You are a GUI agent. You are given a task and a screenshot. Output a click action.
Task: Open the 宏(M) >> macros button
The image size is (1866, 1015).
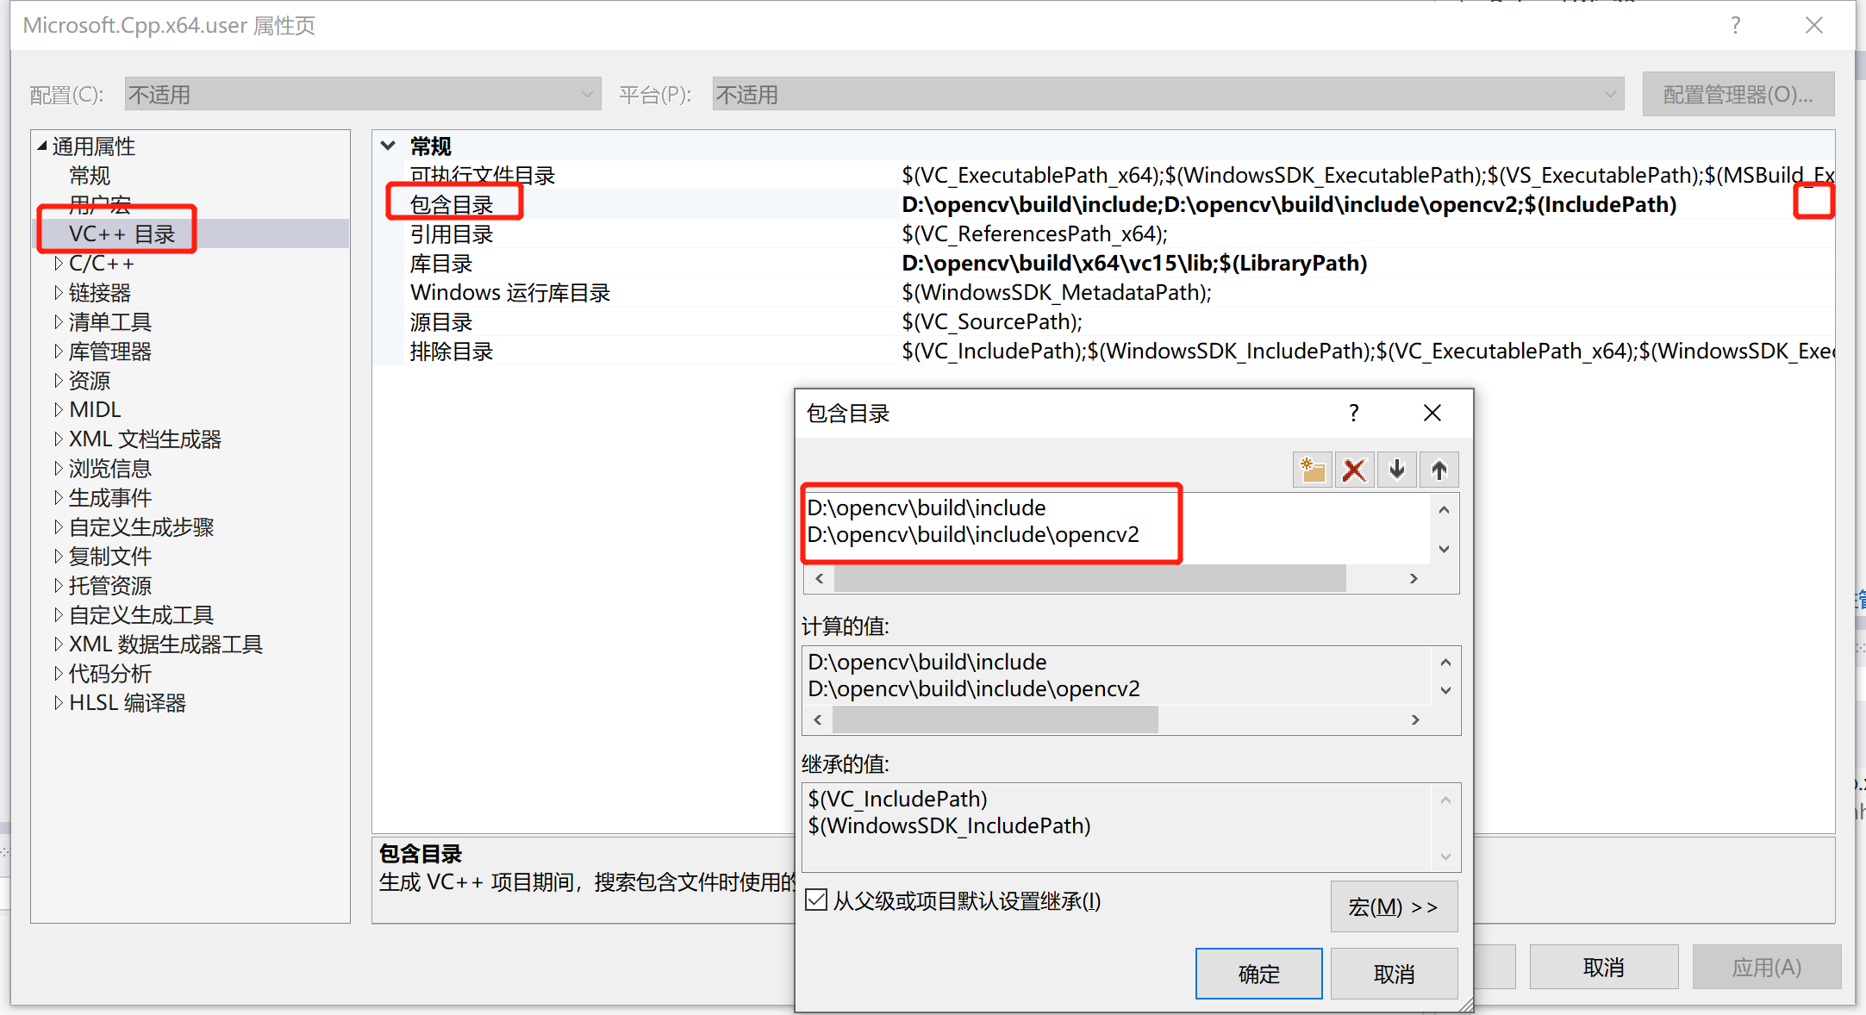(1393, 906)
